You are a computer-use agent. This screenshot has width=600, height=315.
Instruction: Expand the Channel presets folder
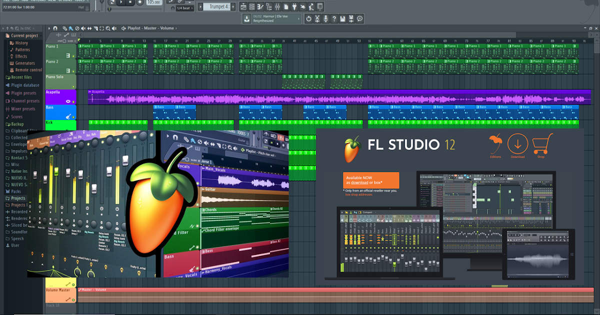tap(22, 101)
